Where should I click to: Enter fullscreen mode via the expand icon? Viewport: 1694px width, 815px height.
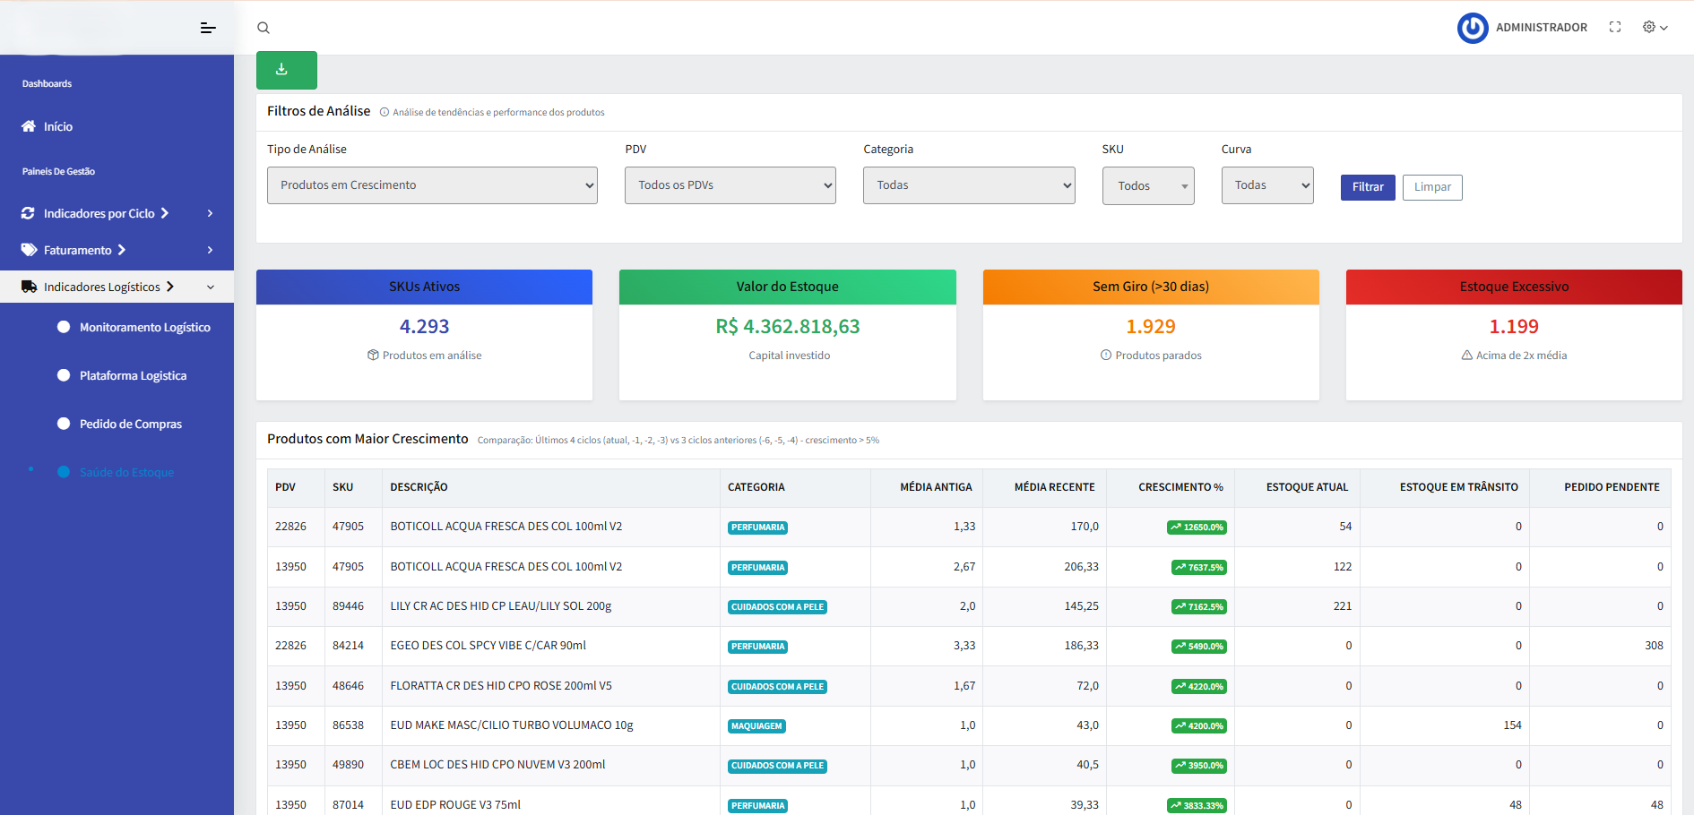[x=1615, y=28]
